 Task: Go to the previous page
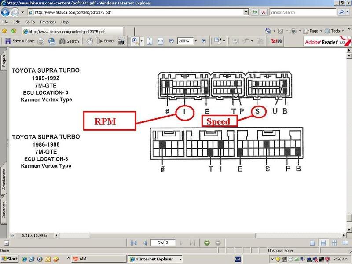pos(145,243)
